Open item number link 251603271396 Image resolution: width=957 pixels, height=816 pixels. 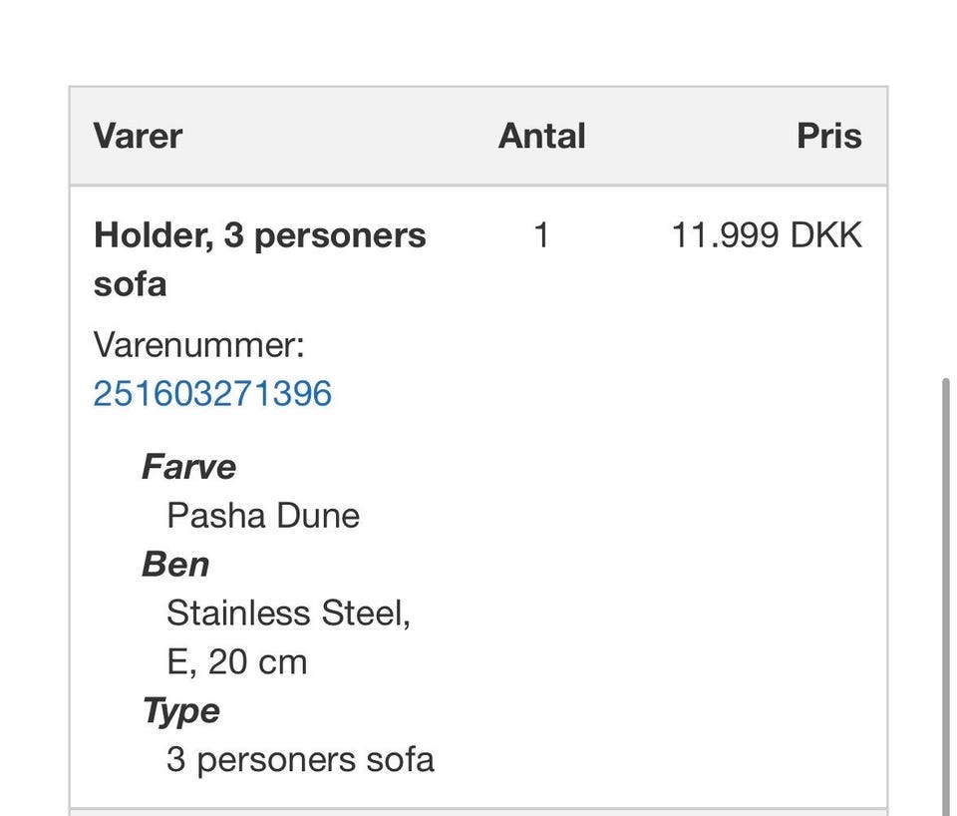click(x=212, y=393)
